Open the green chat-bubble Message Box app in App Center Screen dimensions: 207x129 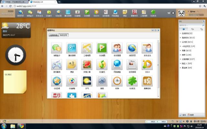click(x=57, y=48)
